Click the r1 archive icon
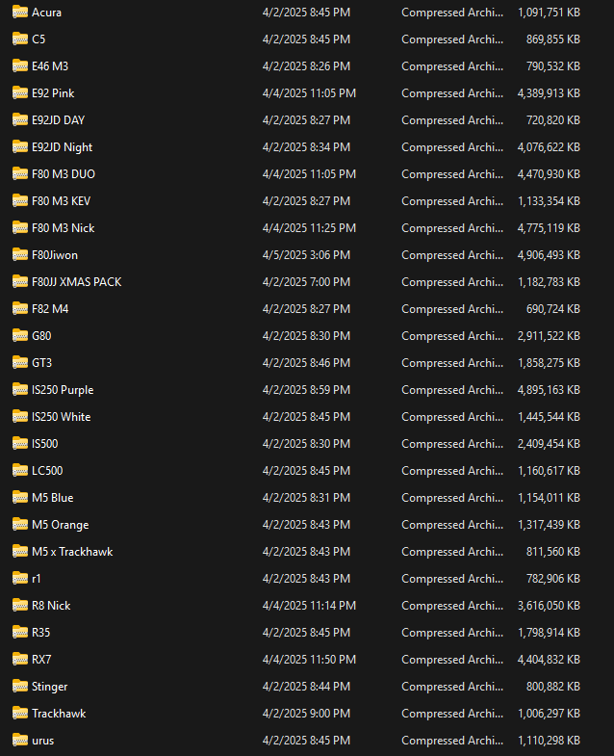 click(20, 579)
